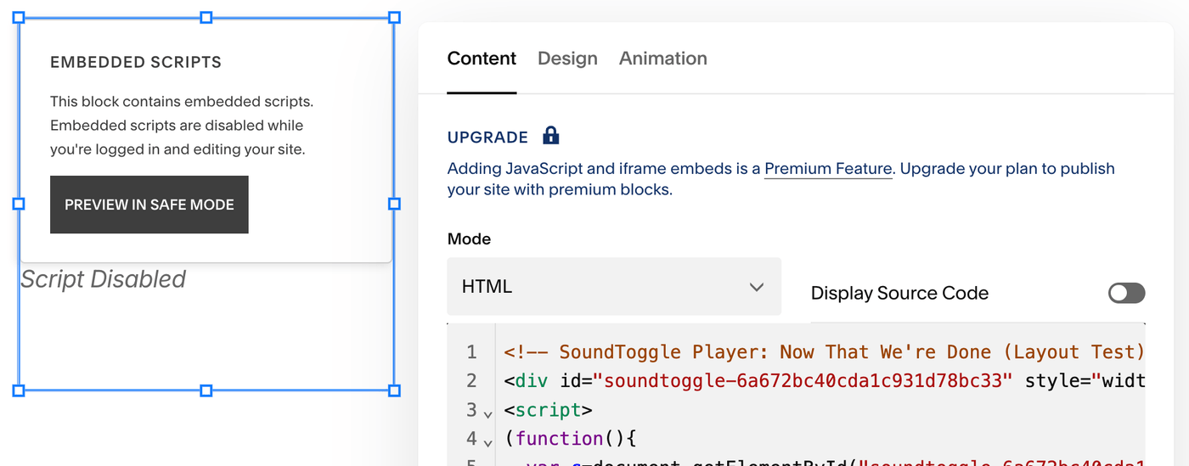Open the Design tab

[567, 59]
